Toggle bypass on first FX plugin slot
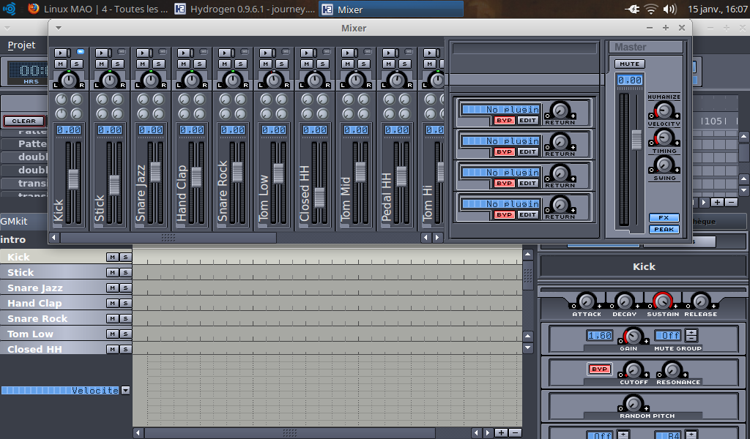Viewport: 750px width, 439px height. click(504, 120)
